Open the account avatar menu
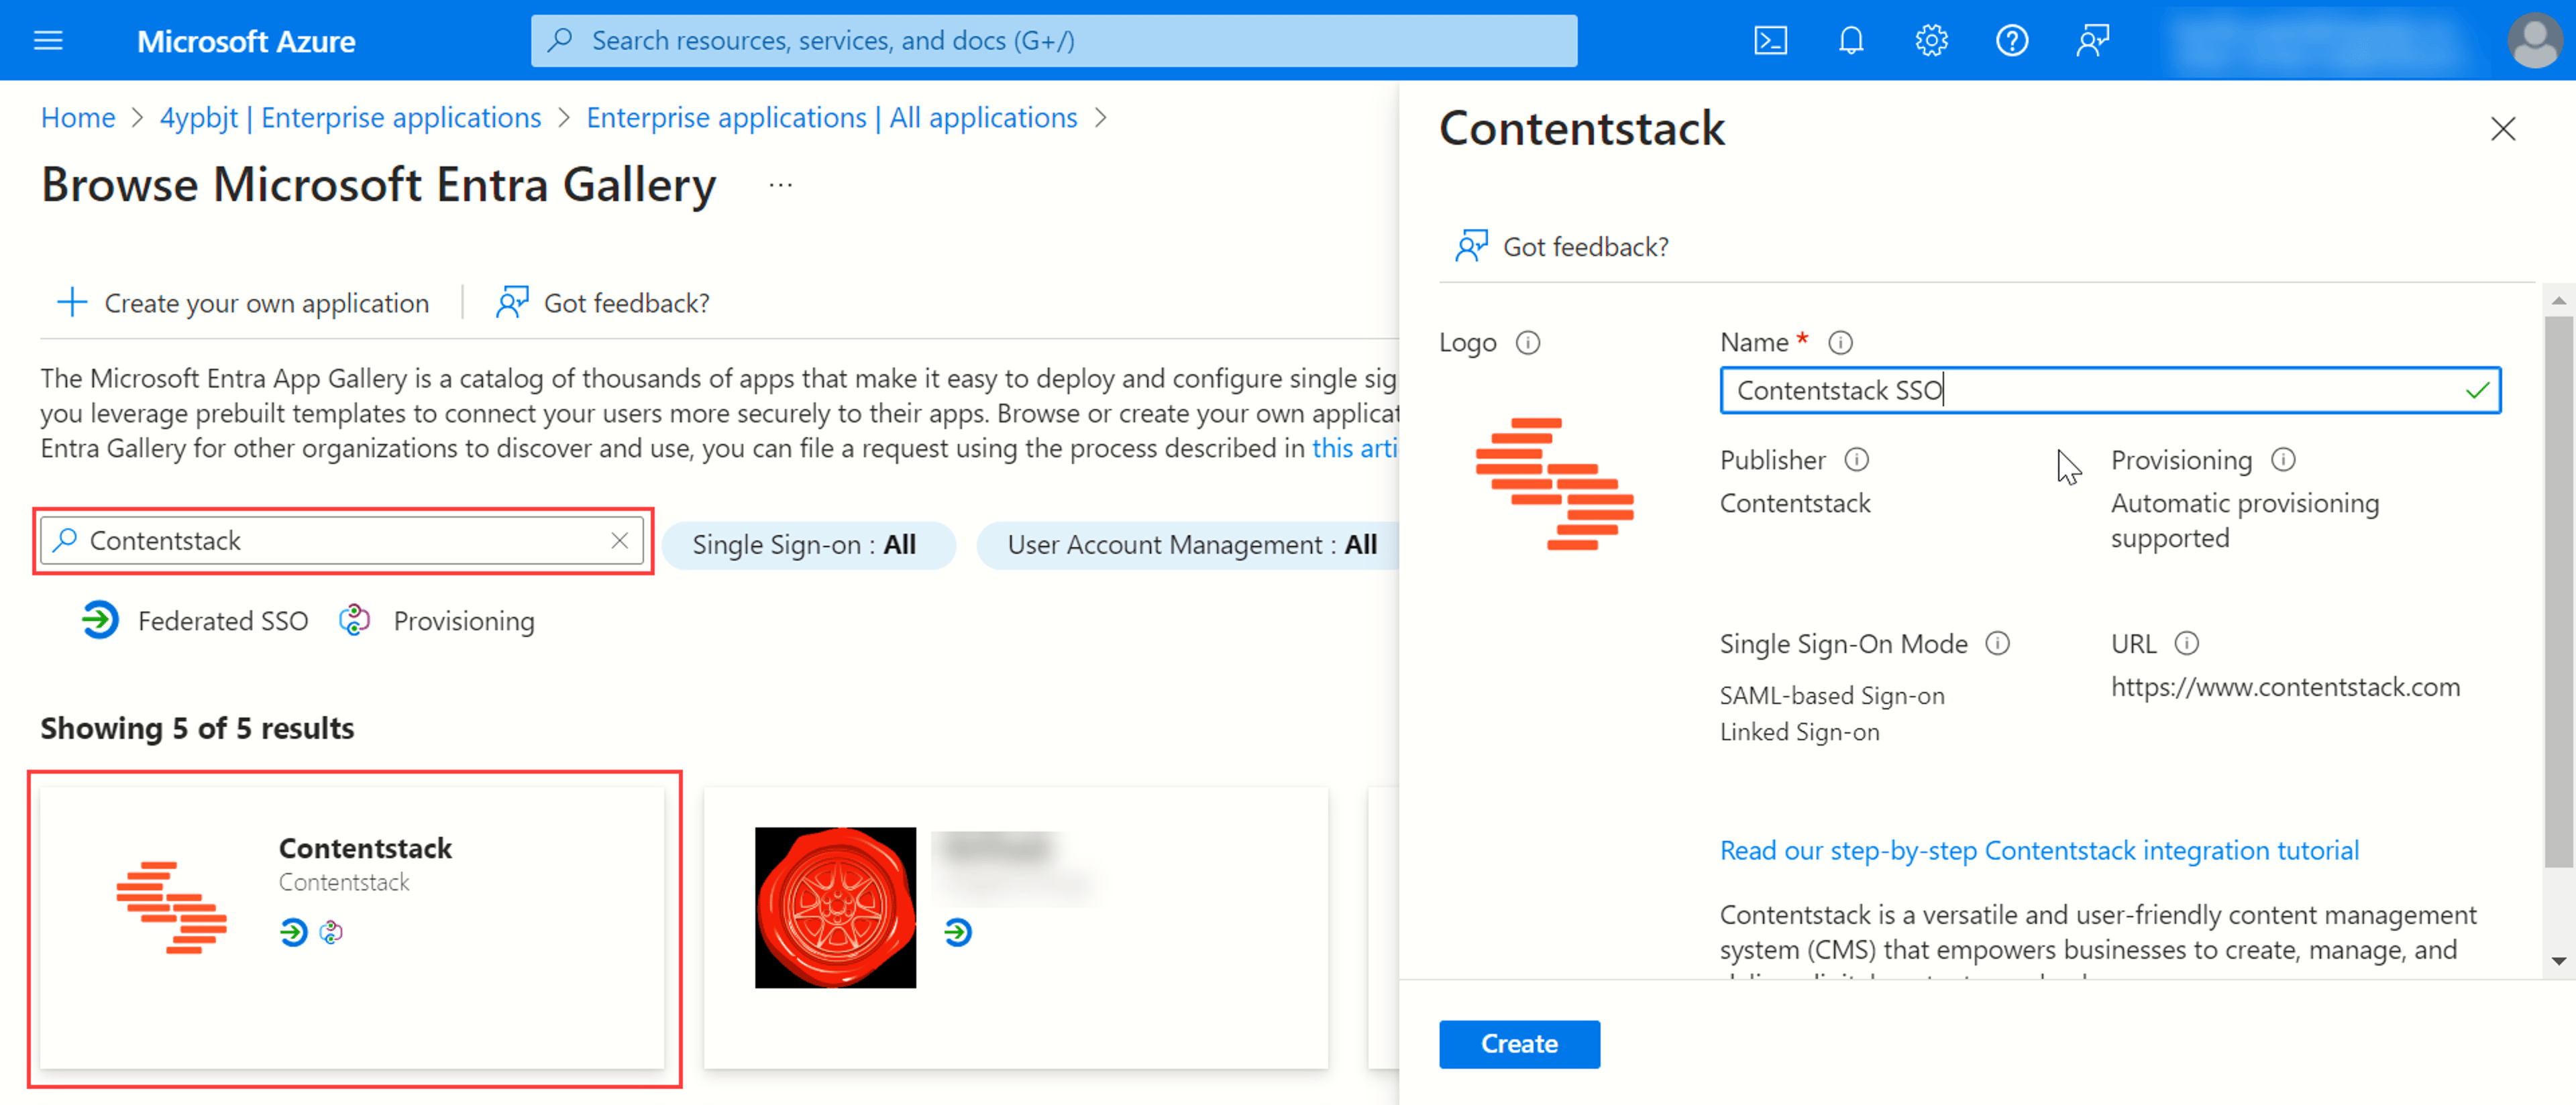Viewport: 2576px width, 1105px height. tap(2535, 40)
